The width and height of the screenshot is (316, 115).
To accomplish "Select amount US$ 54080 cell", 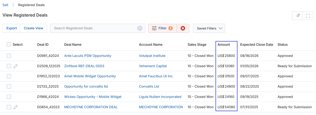I will point(226,107).
